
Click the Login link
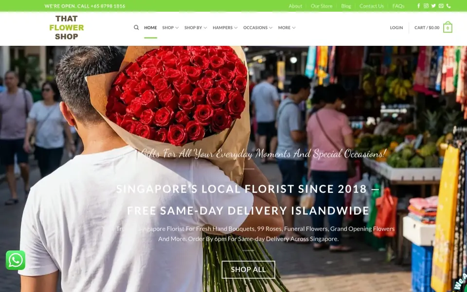tap(396, 27)
